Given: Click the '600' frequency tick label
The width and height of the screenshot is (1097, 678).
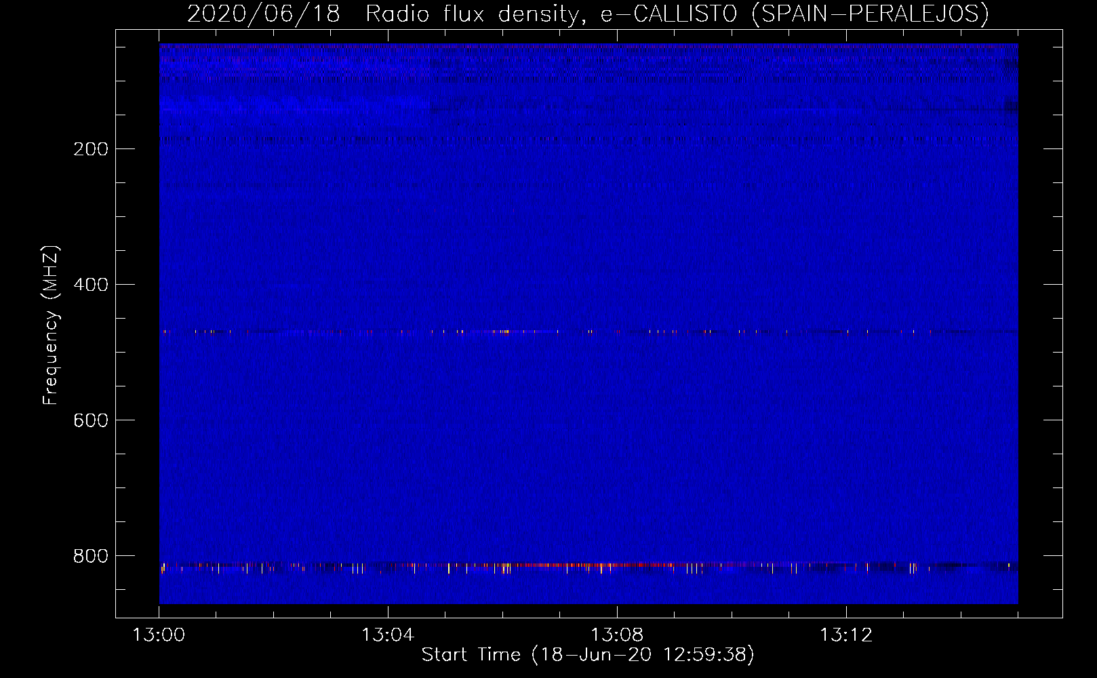Looking at the screenshot, I should coord(91,420).
